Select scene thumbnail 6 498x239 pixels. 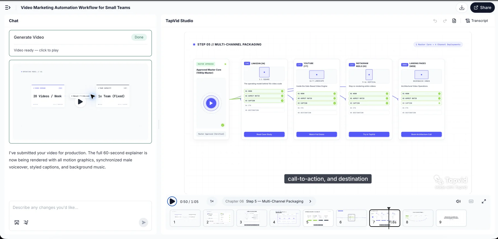pos(351,218)
